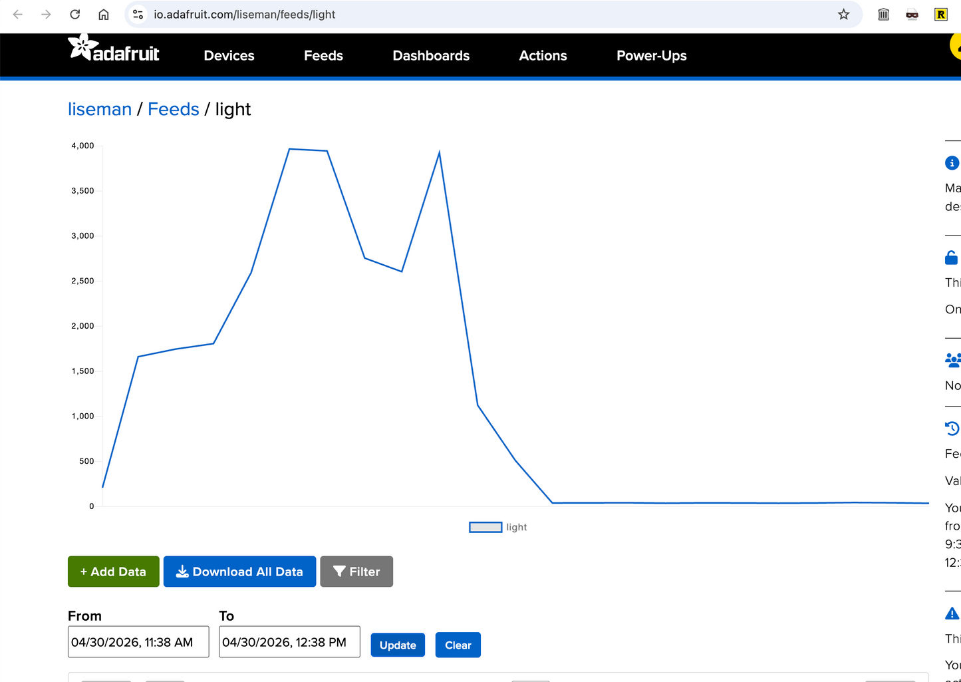Click the Adafruit logo
The height and width of the screenshot is (682, 961).
114,48
